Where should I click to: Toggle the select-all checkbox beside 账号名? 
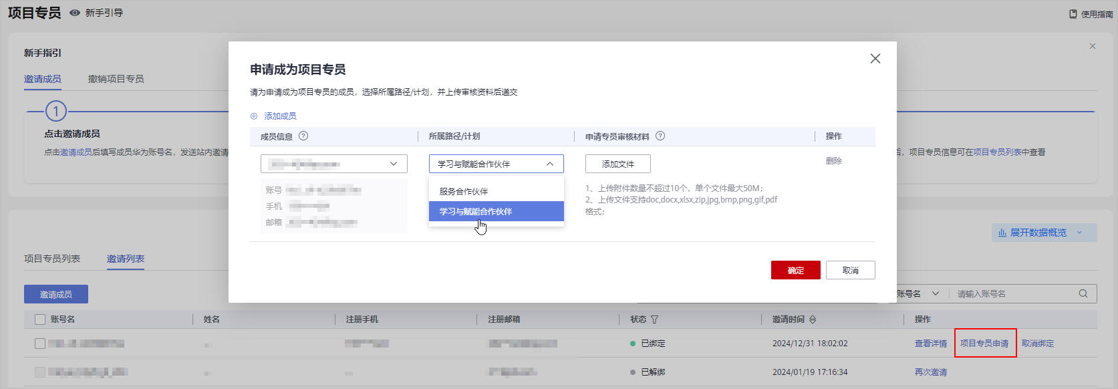pos(40,319)
